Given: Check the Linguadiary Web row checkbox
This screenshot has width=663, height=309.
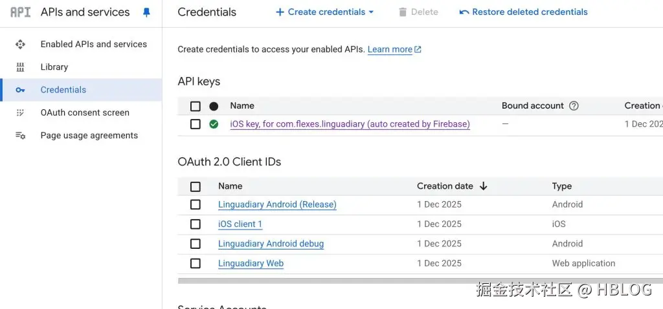Looking at the screenshot, I should [x=196, y=263].
